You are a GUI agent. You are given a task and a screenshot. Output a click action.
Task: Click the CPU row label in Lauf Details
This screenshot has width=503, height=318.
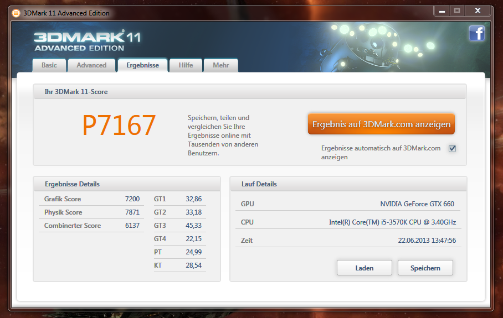247,222
